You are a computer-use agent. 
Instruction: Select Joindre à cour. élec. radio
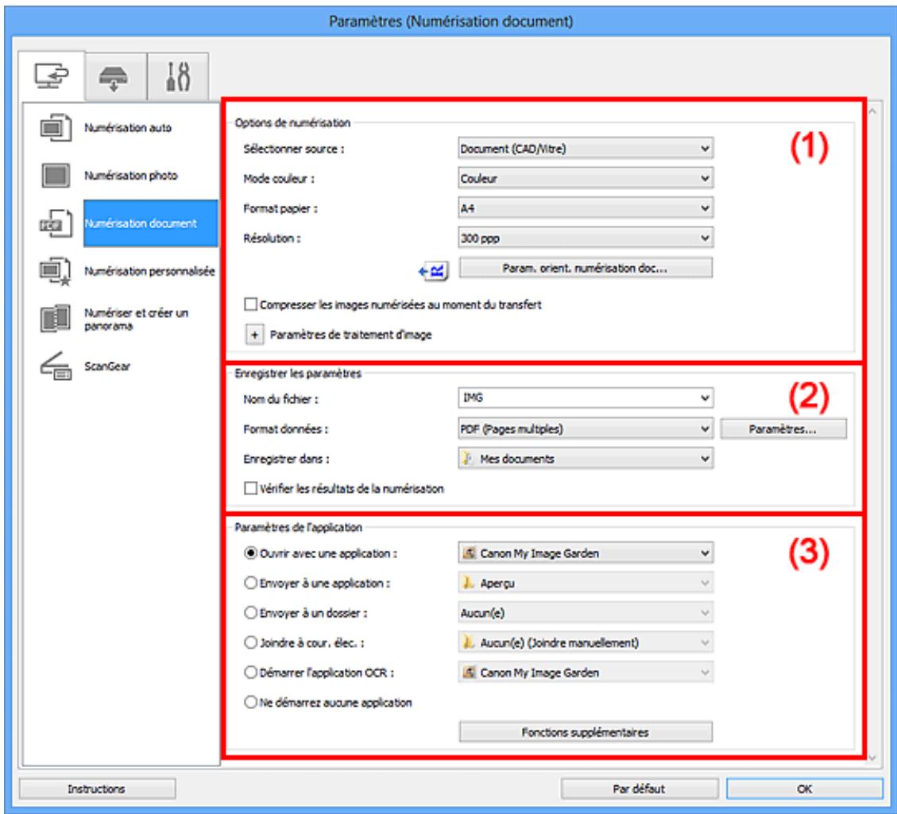(x=250, y=642)
